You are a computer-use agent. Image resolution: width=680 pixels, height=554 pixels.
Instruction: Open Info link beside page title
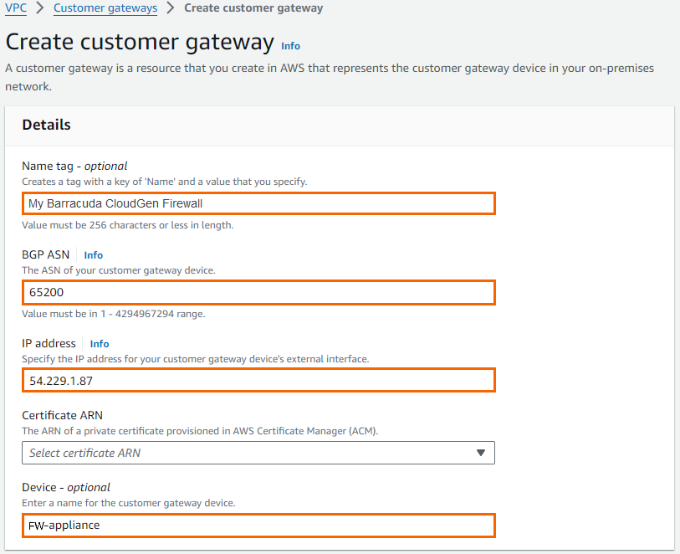[290, 46]
